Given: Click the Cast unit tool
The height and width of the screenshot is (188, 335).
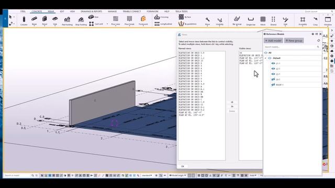Looking at the screenshot, I should pos(96,24).
